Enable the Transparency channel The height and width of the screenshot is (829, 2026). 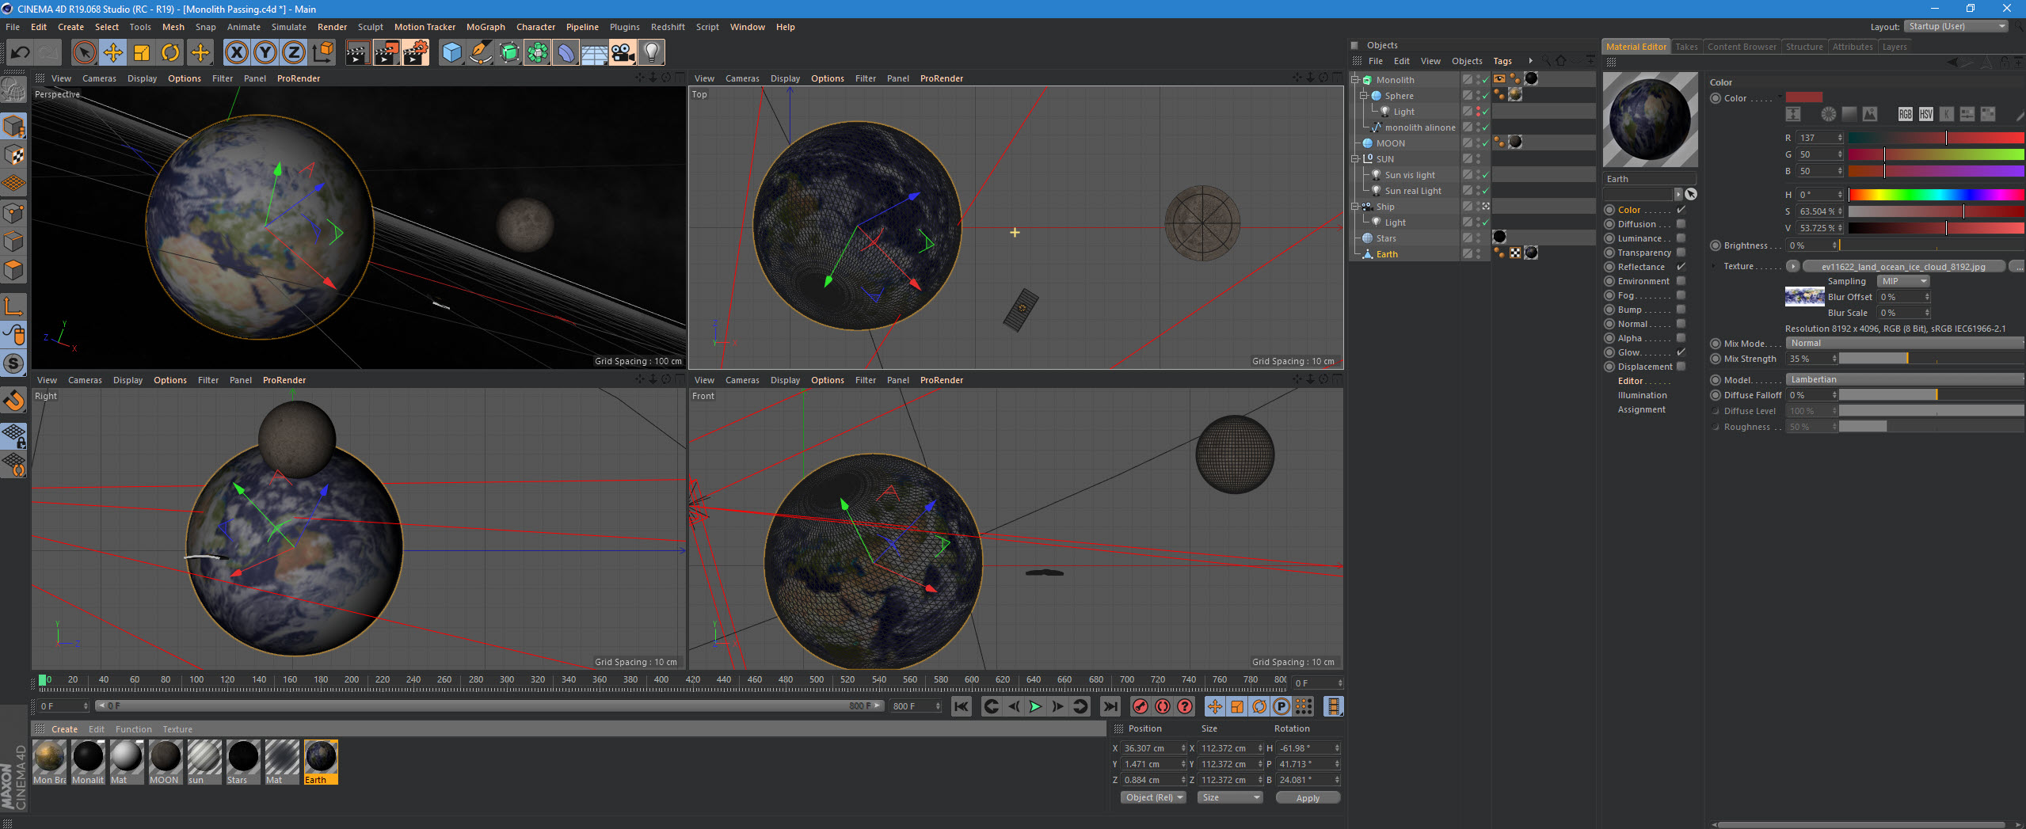point(1681,253)
